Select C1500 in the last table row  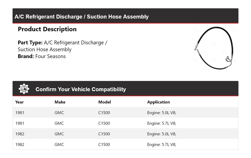point(104,144)
